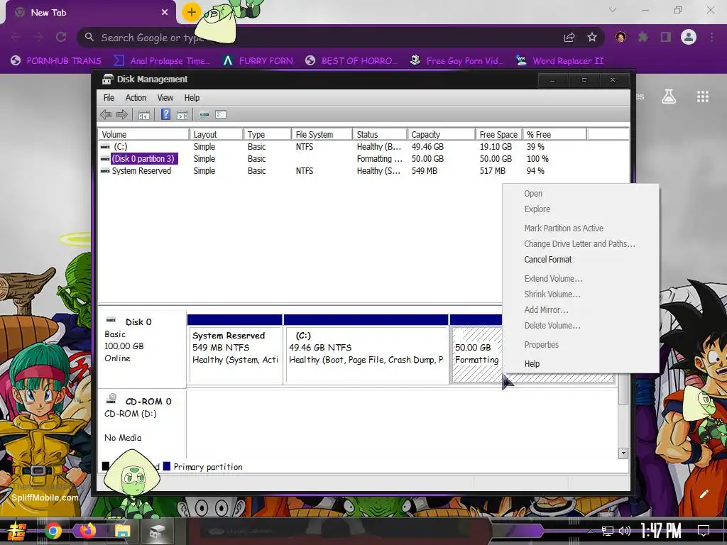Viewport: 727px width, 545px height.
Task: Close the New Tab browser tab
Action: tap(165, 12)
